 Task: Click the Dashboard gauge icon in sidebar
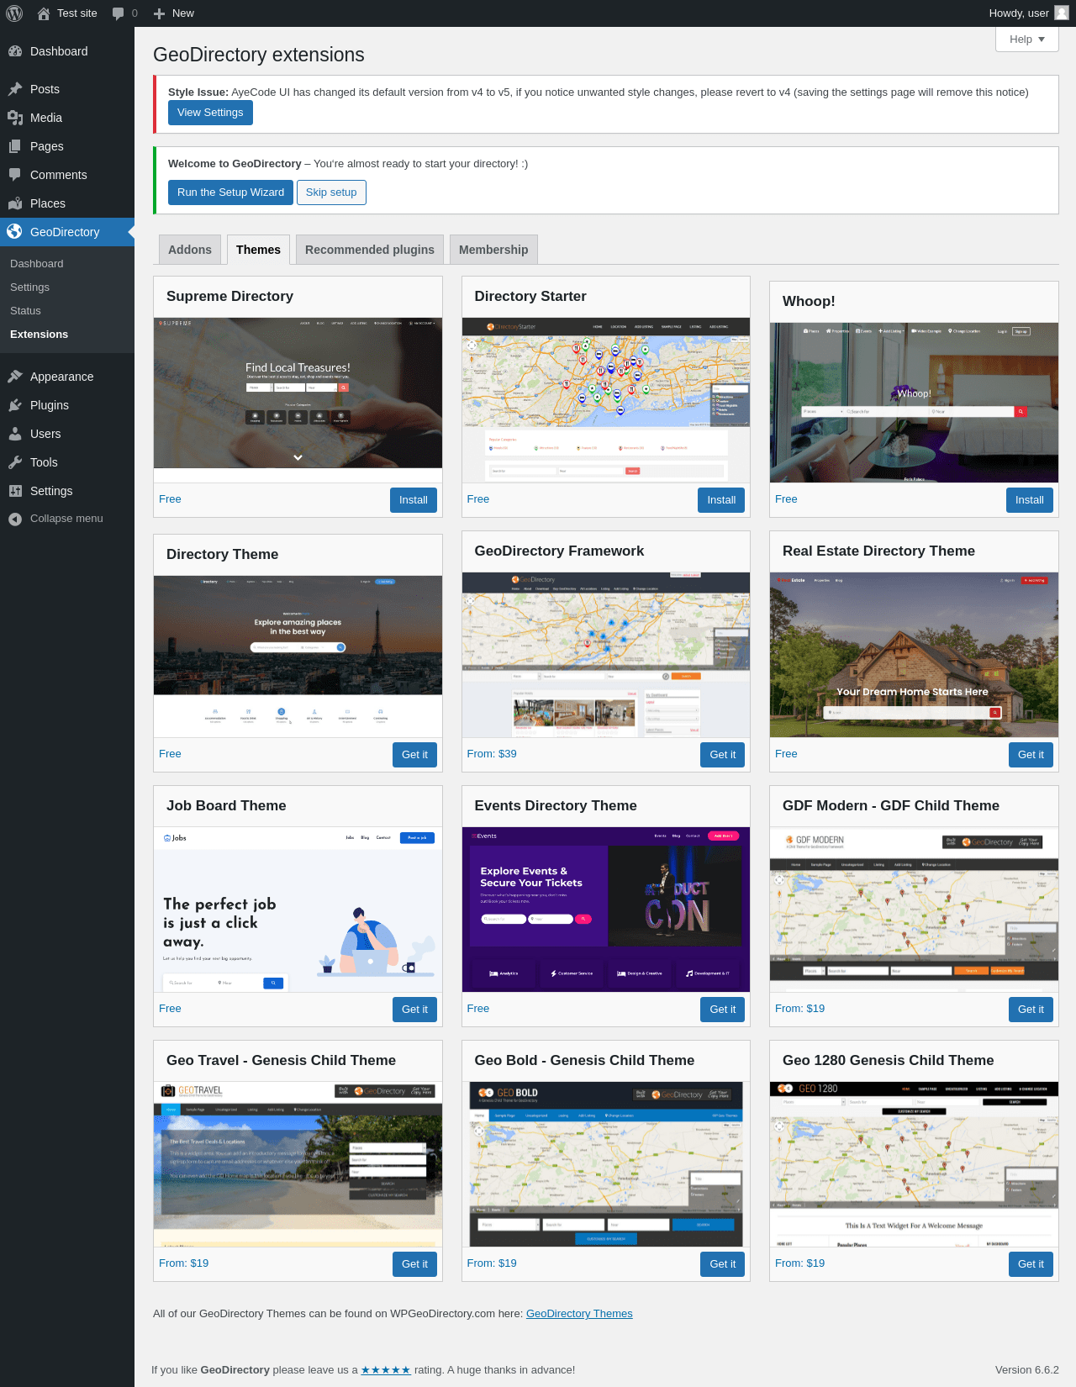pos(15,51)
